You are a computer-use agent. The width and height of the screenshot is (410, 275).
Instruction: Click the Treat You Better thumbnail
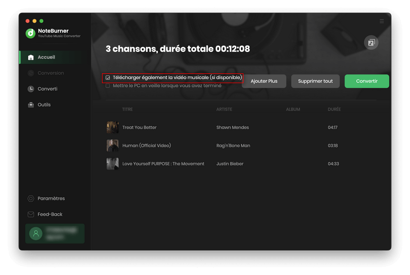point(112,127)
